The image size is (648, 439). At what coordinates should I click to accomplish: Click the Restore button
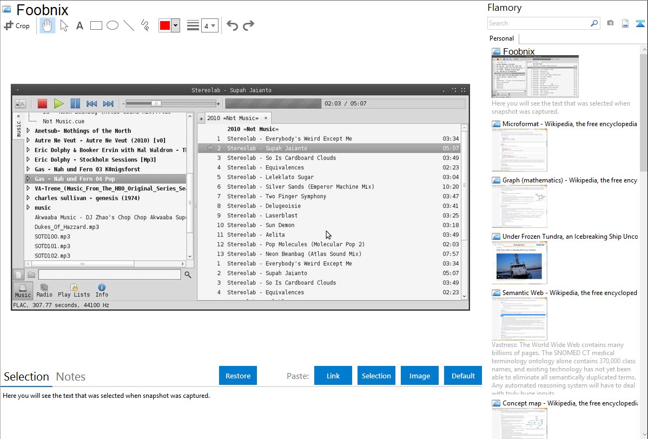pos(238,376)
